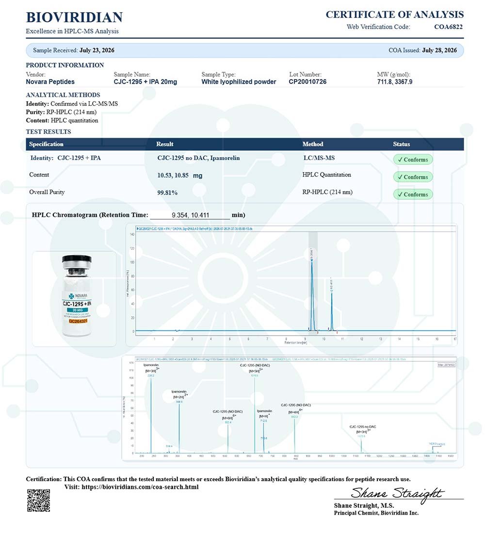Select method HPLC Quantitation
This screenshot has width=485, height=550.
[x=326, y=175]
